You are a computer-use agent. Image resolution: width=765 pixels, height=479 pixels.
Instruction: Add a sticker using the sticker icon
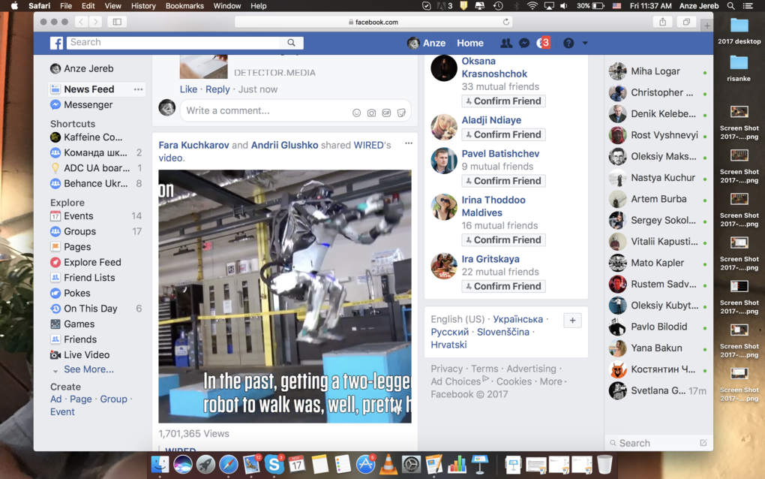pyautogui.click(x=401, y=113)
